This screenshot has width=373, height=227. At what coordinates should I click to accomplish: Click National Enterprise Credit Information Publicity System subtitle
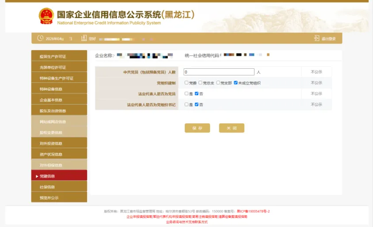pyautogui.click(x=109, y=23)
